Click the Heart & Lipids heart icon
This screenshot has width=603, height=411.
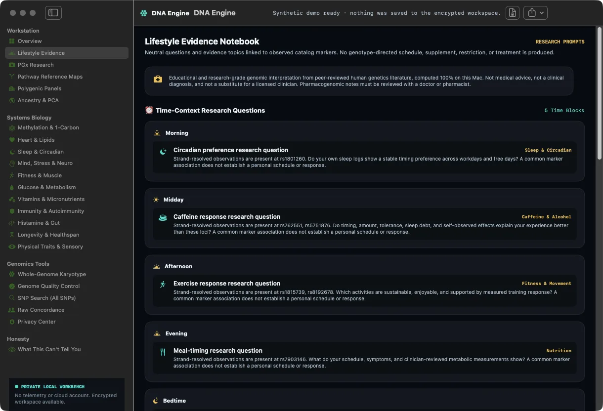pos(12,140)
